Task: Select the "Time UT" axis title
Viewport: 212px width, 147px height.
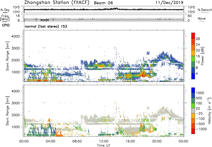Action: (104, 145)
